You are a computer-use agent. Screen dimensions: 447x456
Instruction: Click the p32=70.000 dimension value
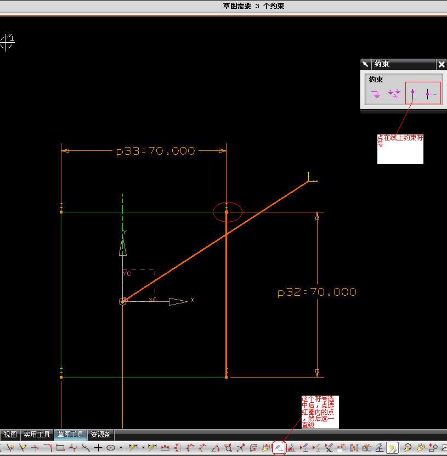click(x=317, y=292)
